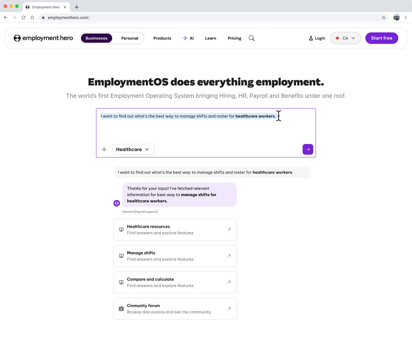Open a new browser tab with the plus
This screenshot has width=412, height=338.
[77, 7]
